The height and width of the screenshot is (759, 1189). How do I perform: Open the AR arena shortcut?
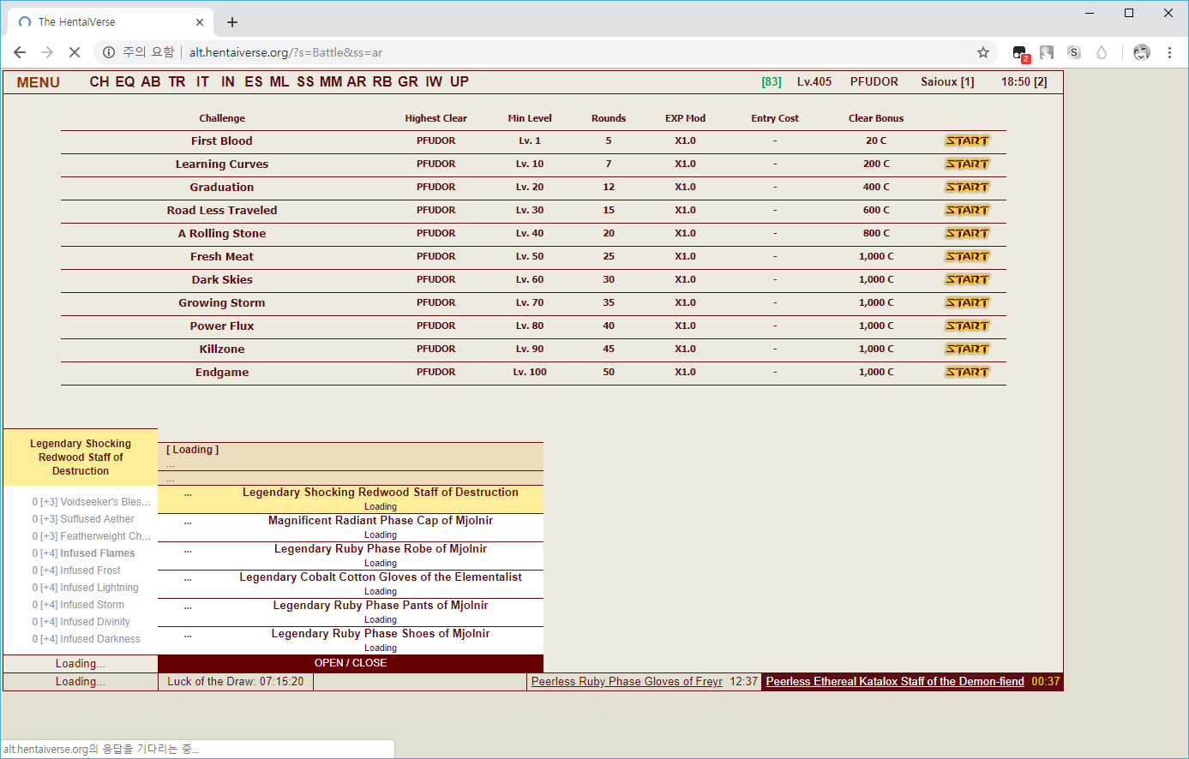click(x=357, y=81)
